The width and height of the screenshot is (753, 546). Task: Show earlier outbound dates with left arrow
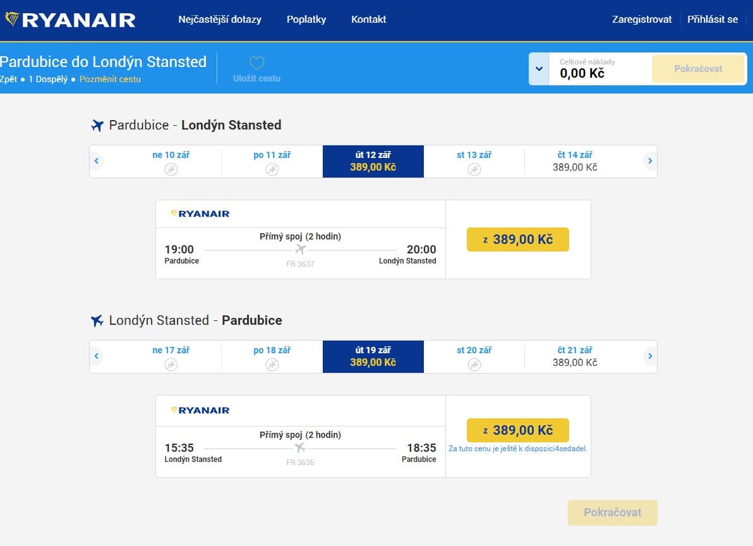point(97,161)
